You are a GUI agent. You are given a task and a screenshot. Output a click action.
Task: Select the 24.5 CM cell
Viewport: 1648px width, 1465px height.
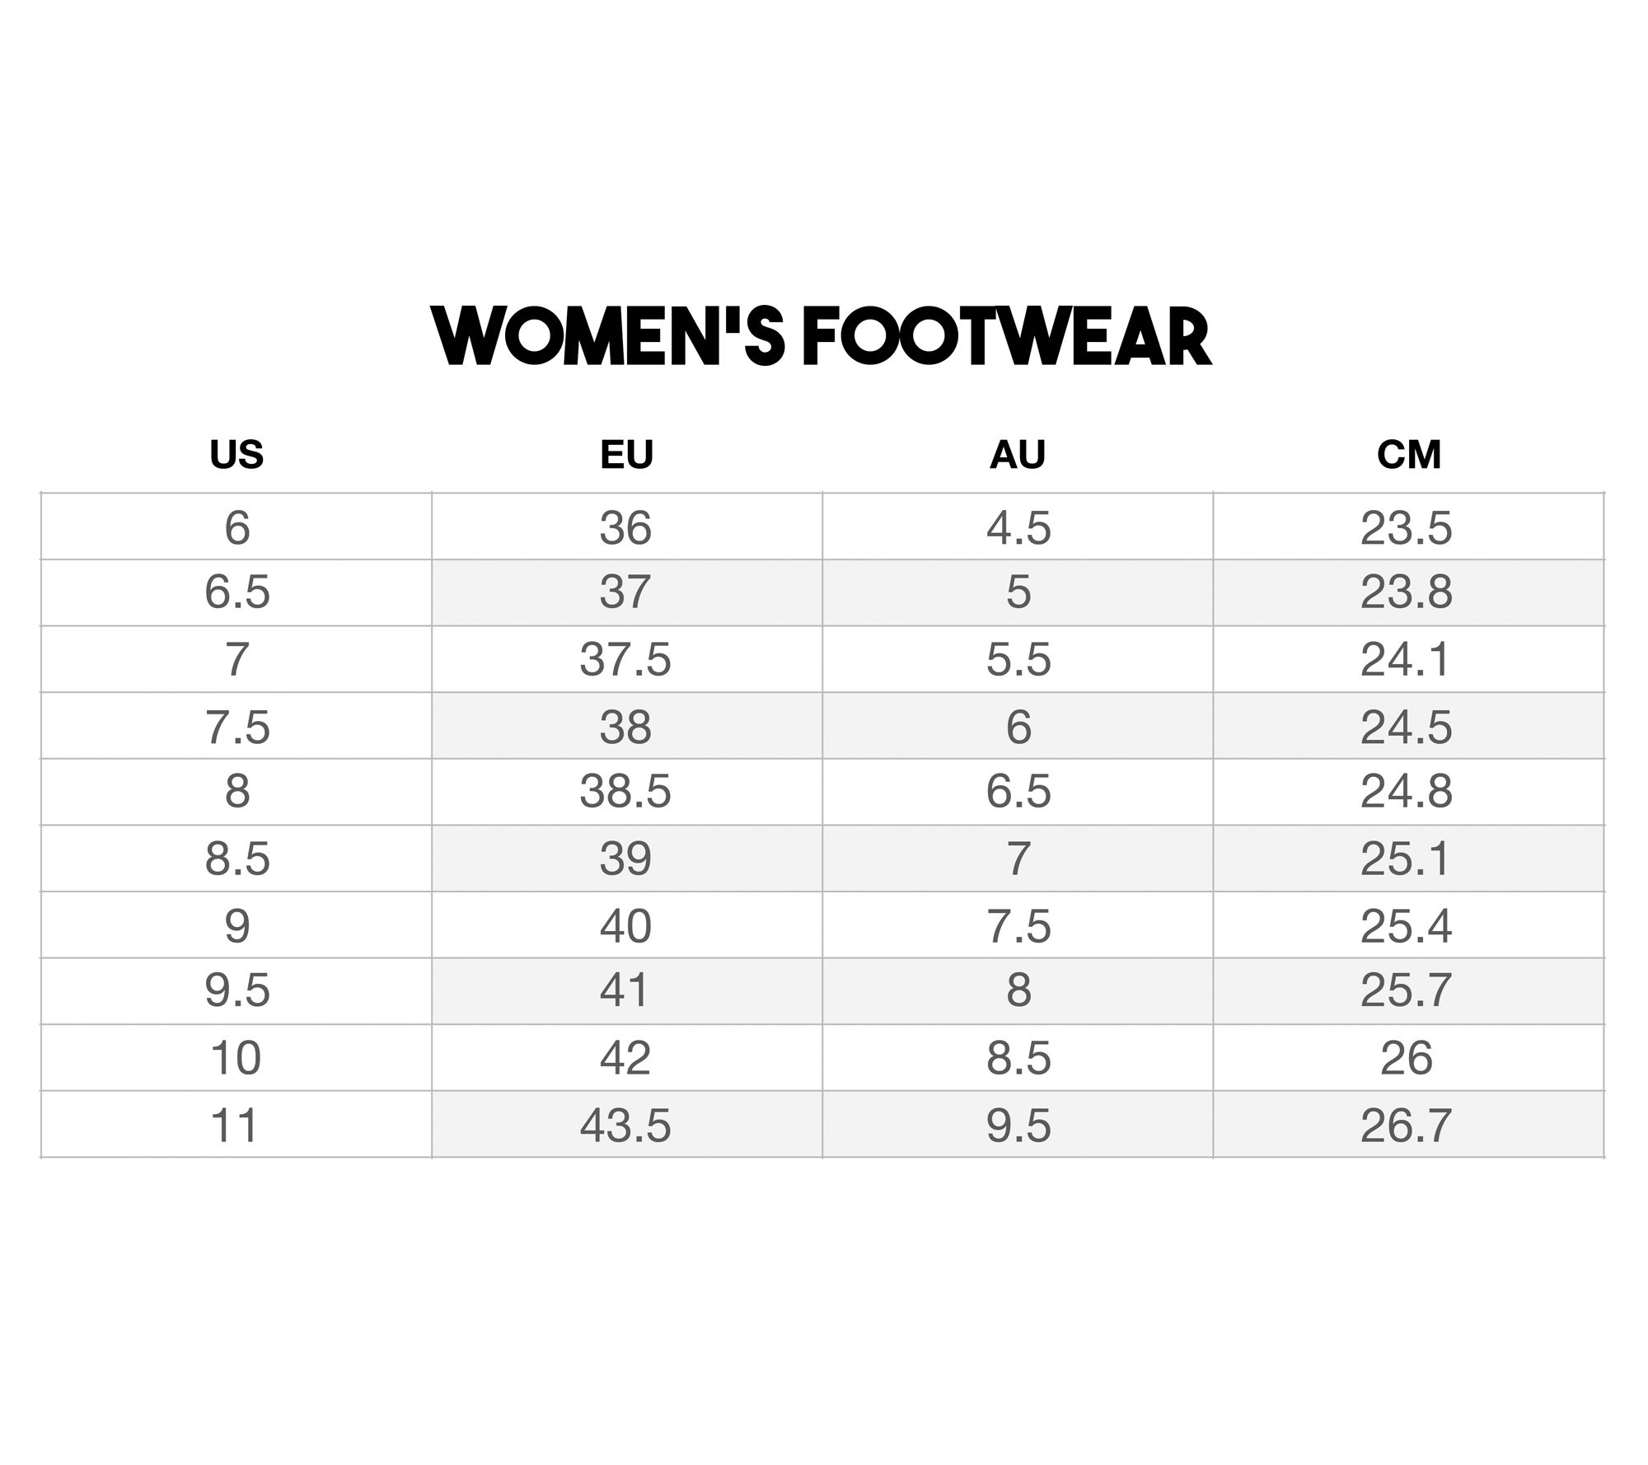coord(1407,727)
